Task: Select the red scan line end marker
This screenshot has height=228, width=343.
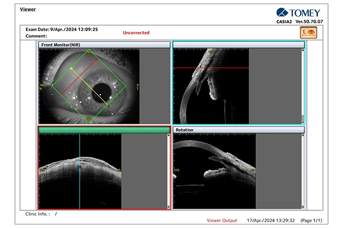Action: click(x=97, y=59)
